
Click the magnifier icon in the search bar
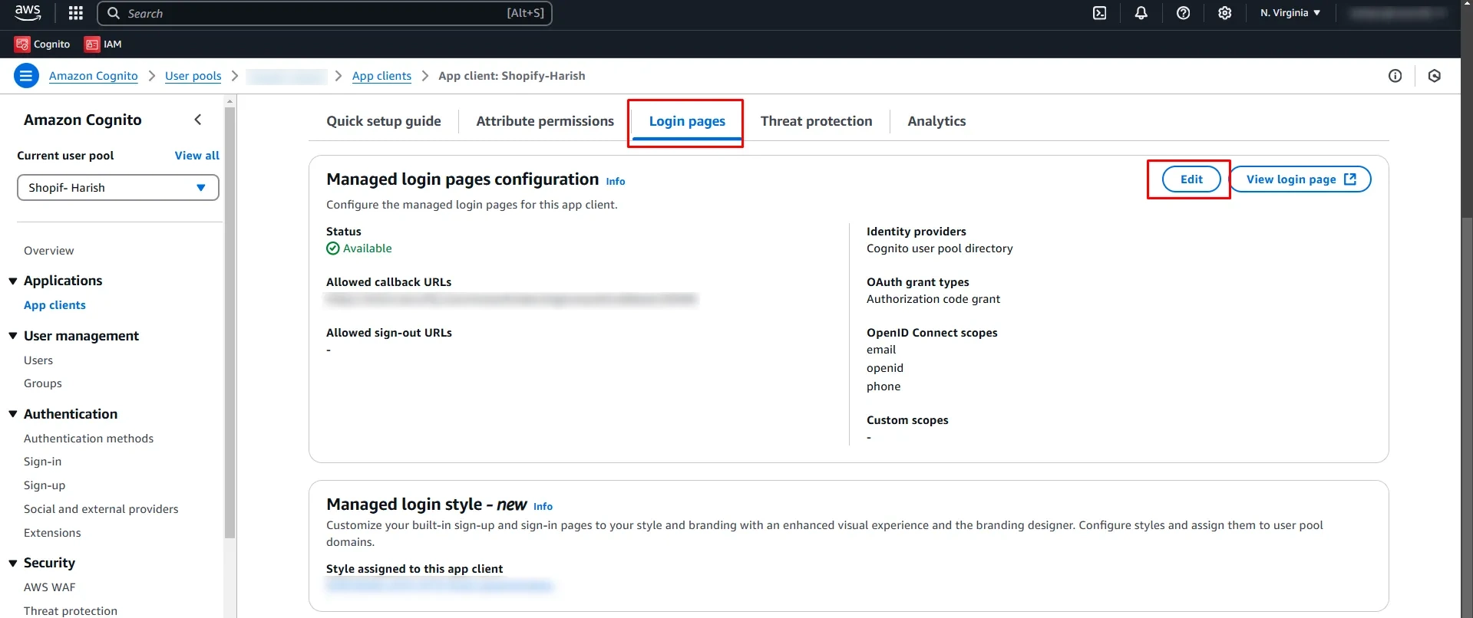pos(114,13)
